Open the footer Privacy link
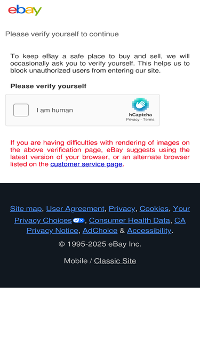 [122, 209]
